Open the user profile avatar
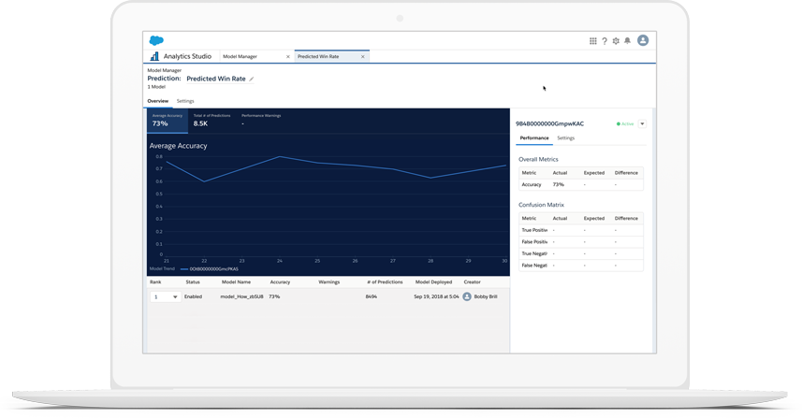 (643, 40)
